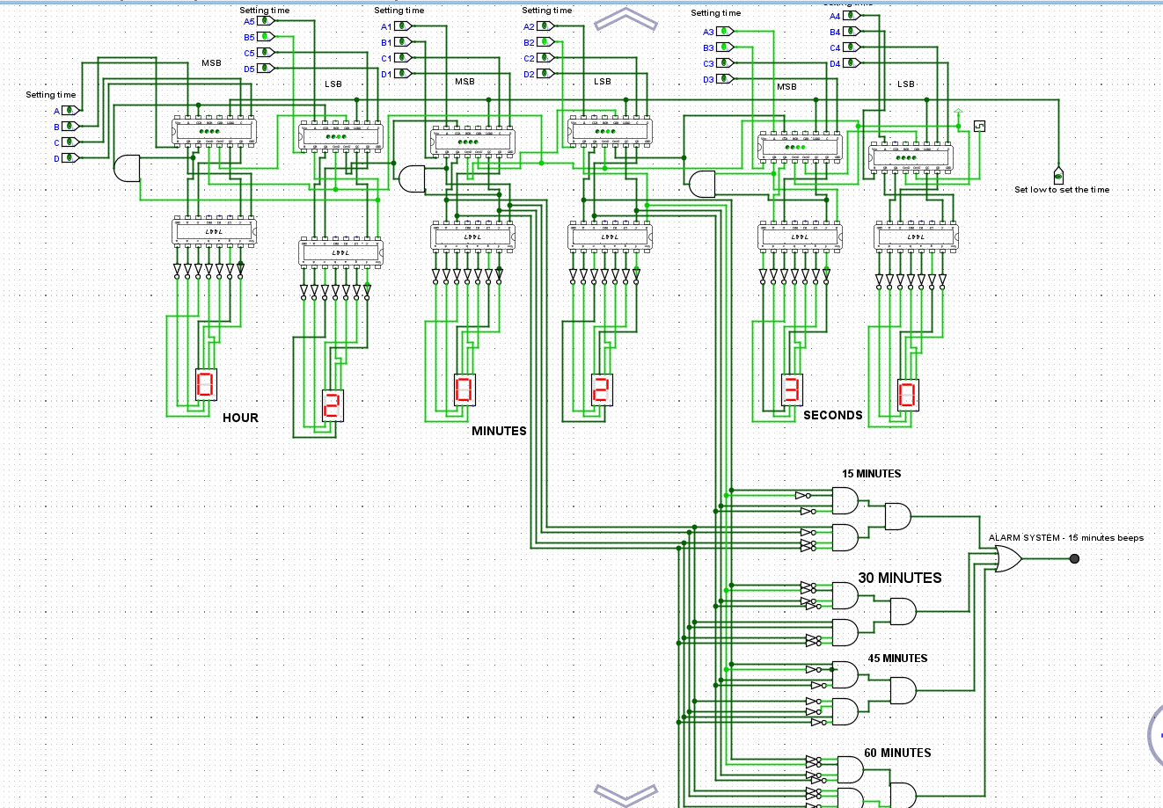
Task: Click the '45 MINUTES' label
Action: coord(897,659)
